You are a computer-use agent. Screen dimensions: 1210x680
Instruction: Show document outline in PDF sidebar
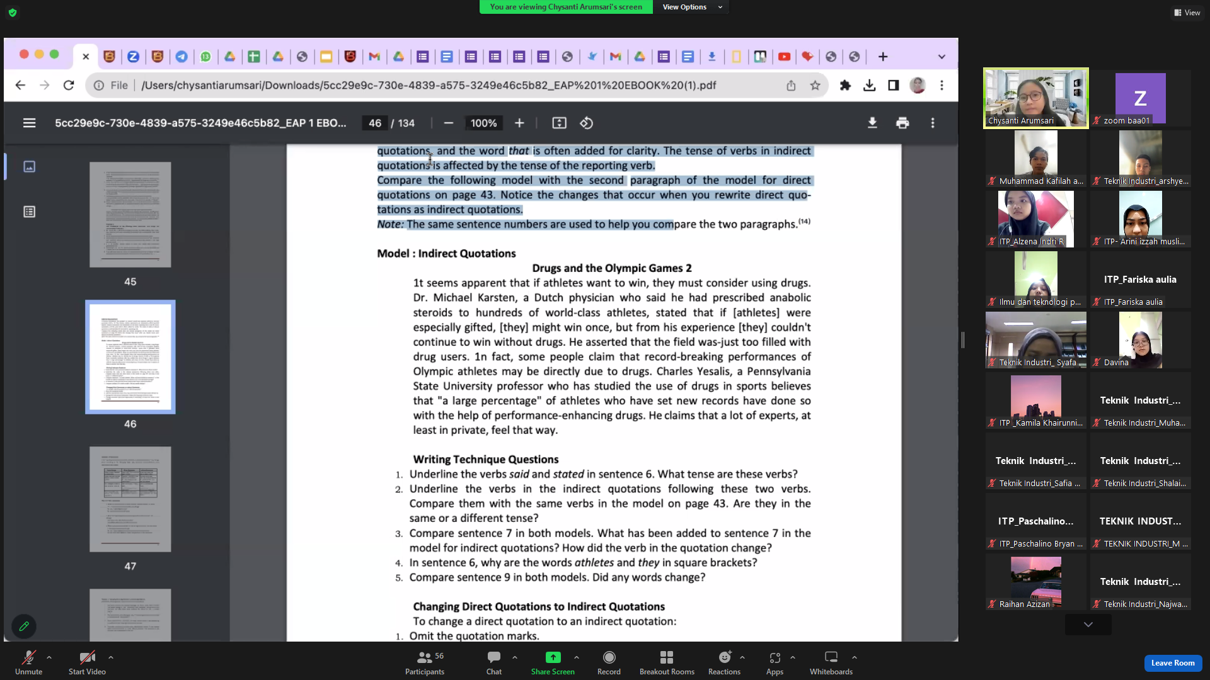(x=29, y=212)
